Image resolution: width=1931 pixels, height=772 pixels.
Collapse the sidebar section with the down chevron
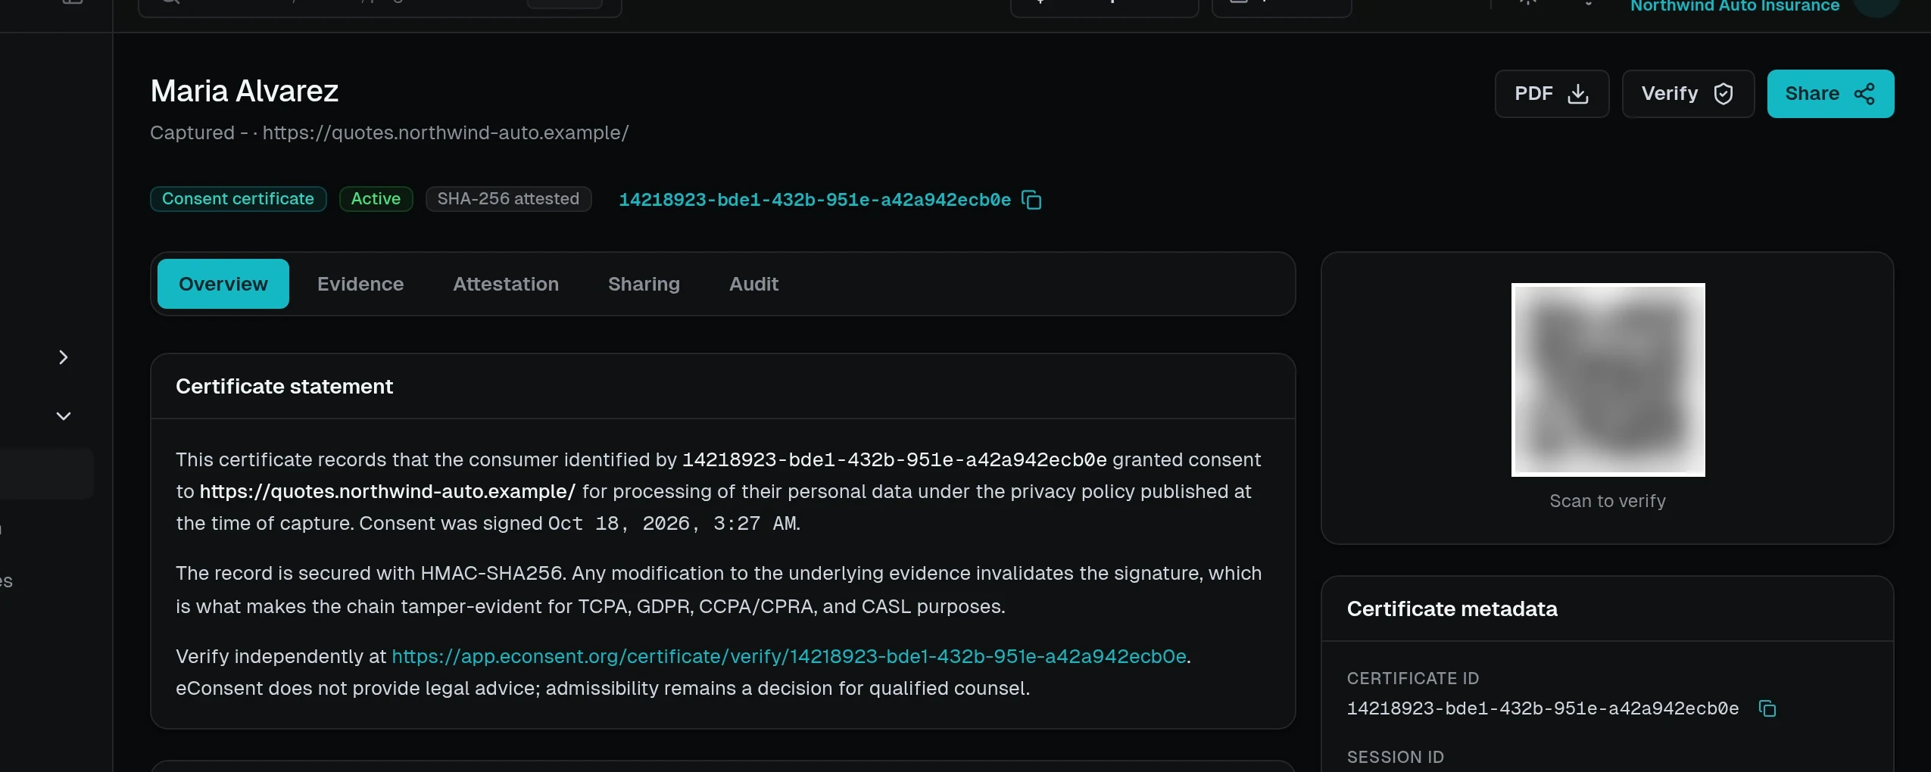coord(64,416)
